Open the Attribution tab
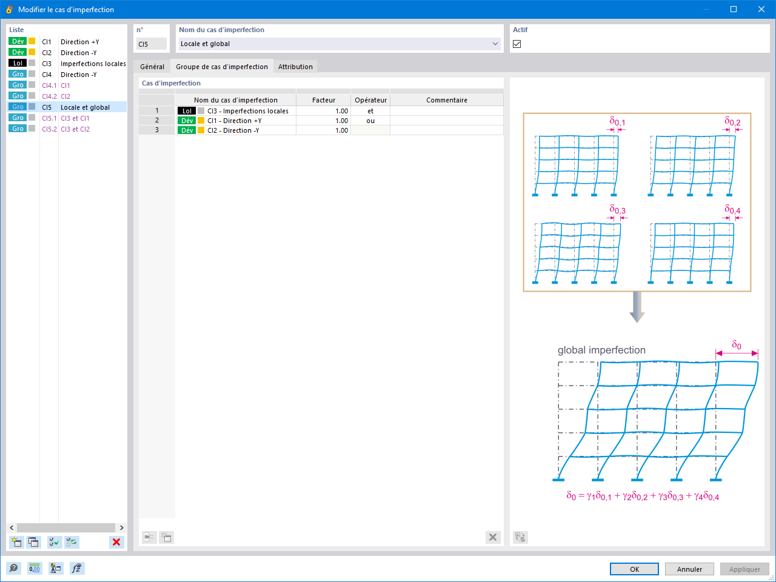This screenshot has height=582, width=776. pos(295,67)
